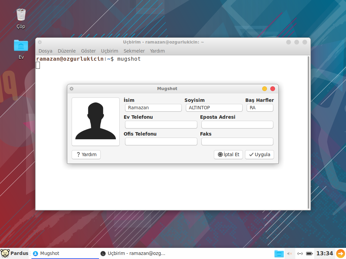
Task: Click the middle terminal window control button
Action: [x=297, y=42]
